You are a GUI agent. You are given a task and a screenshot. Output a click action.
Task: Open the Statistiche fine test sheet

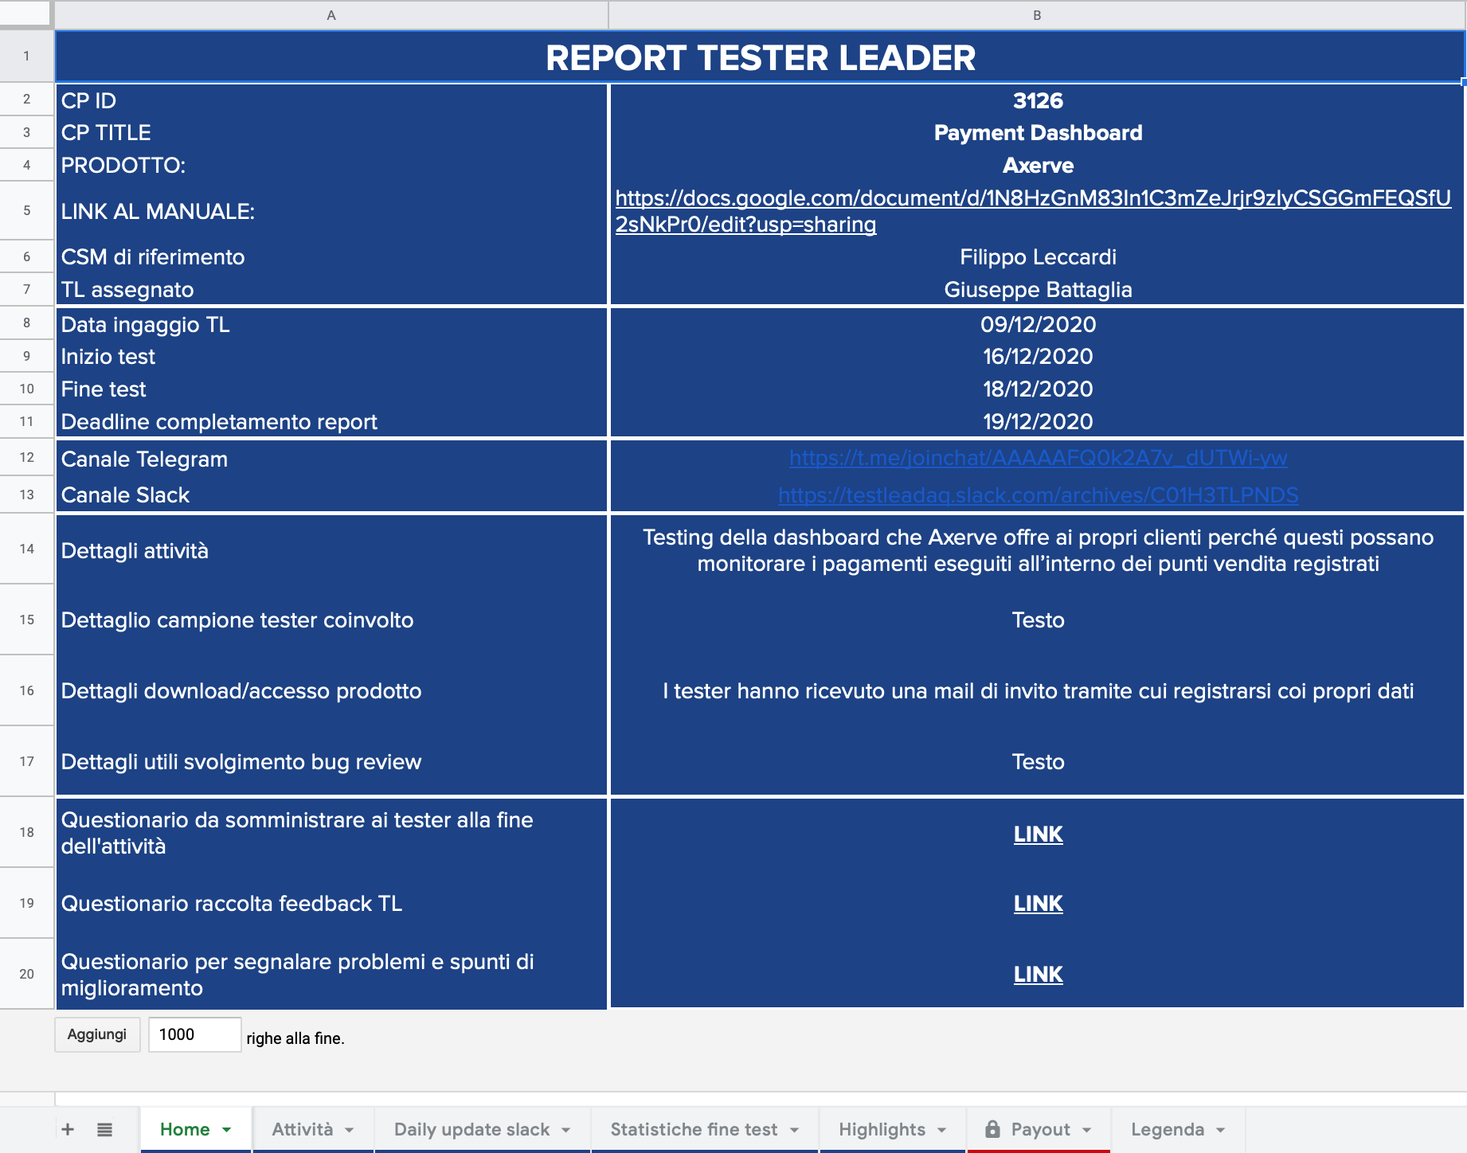click(x=694, y=1129)
